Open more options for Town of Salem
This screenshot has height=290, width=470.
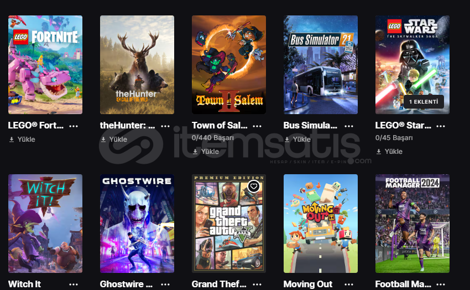click(257, 126)
